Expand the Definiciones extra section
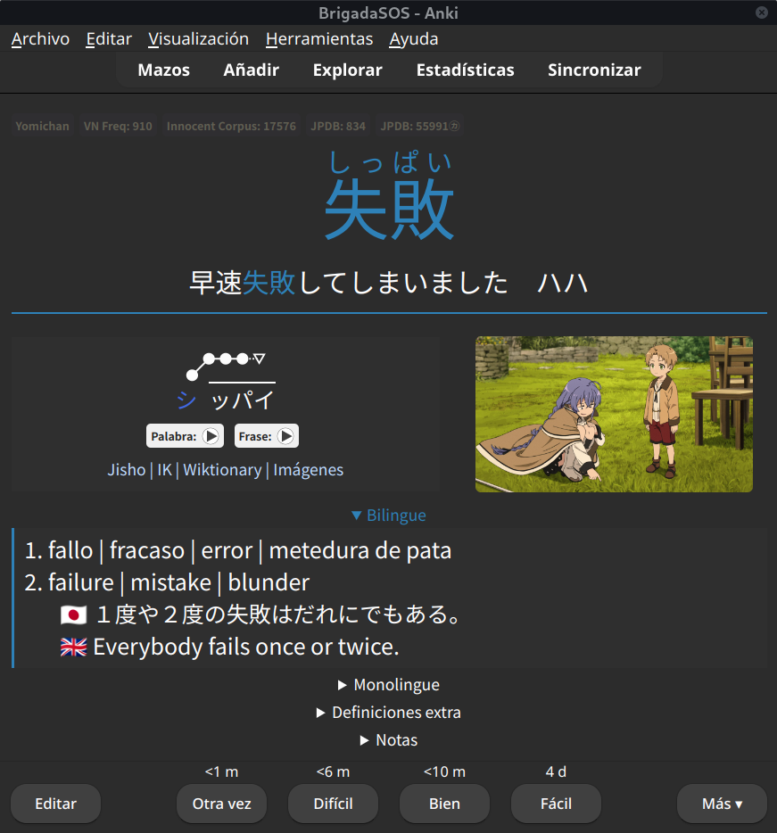Image resolution: width=777 pixels, height=833 pixels. tap(388, 713)
